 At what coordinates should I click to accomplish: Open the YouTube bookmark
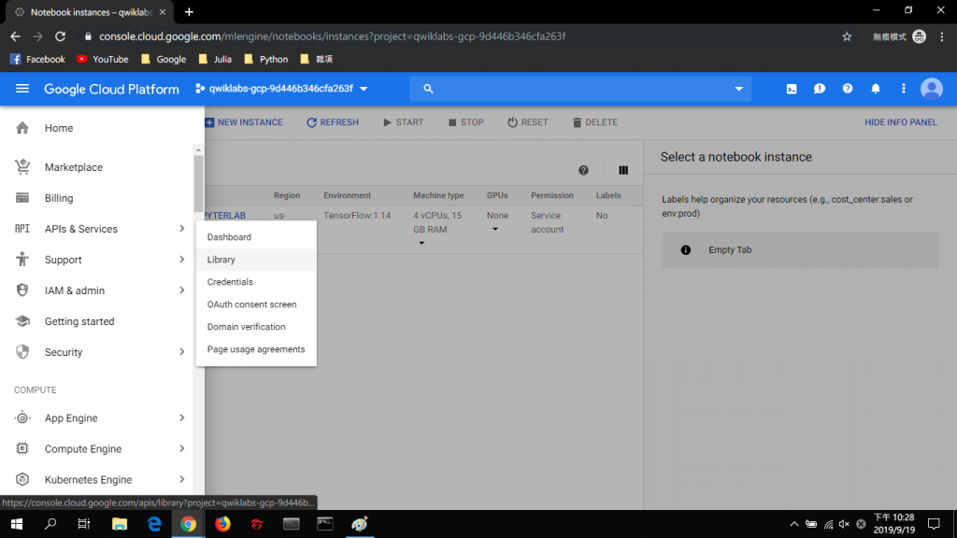coord(103,59)
